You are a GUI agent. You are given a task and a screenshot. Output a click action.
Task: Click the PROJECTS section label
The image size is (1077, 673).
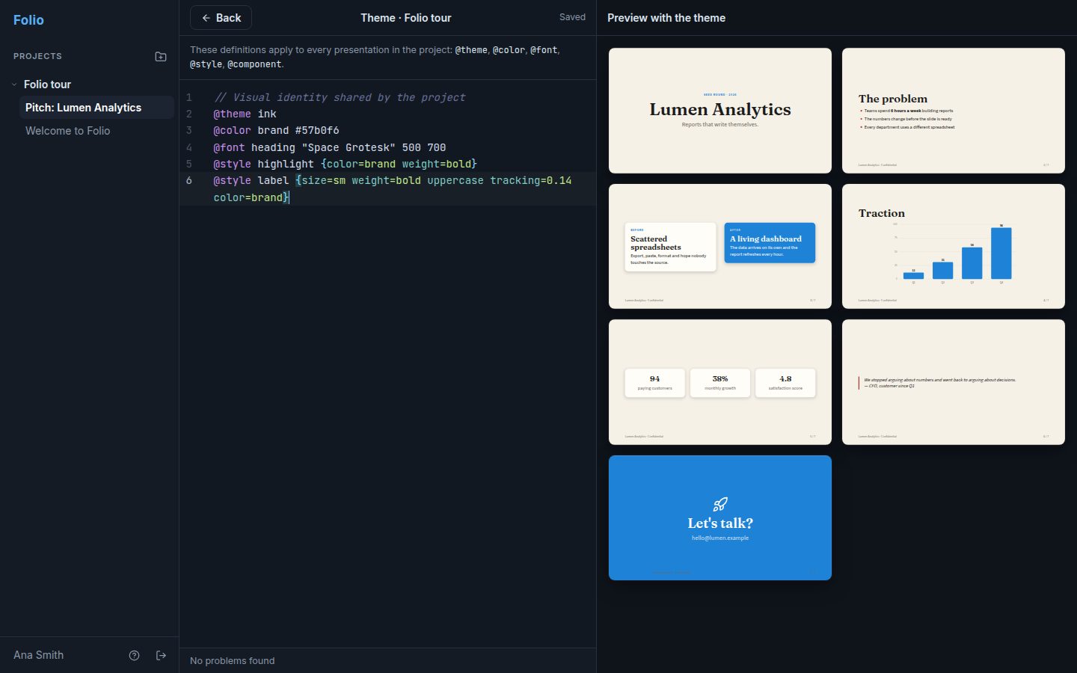pos(37,56)
